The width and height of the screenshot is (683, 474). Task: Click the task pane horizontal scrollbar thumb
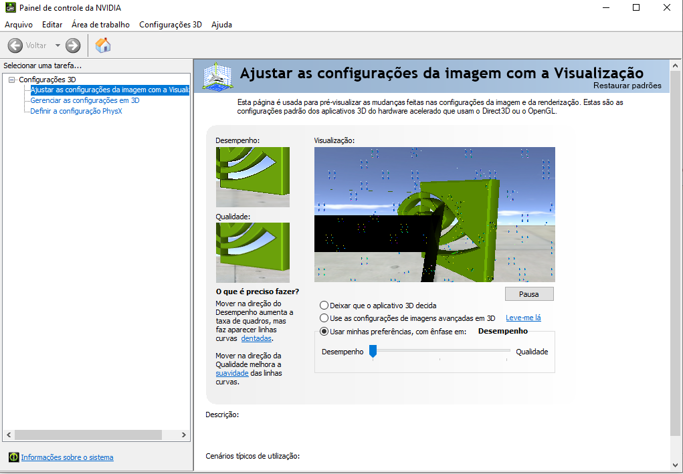click(x=88, y=435)
